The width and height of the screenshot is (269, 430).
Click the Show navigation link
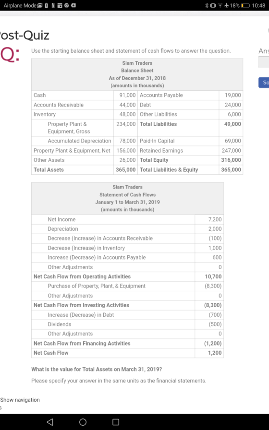[x=20, y=400]
